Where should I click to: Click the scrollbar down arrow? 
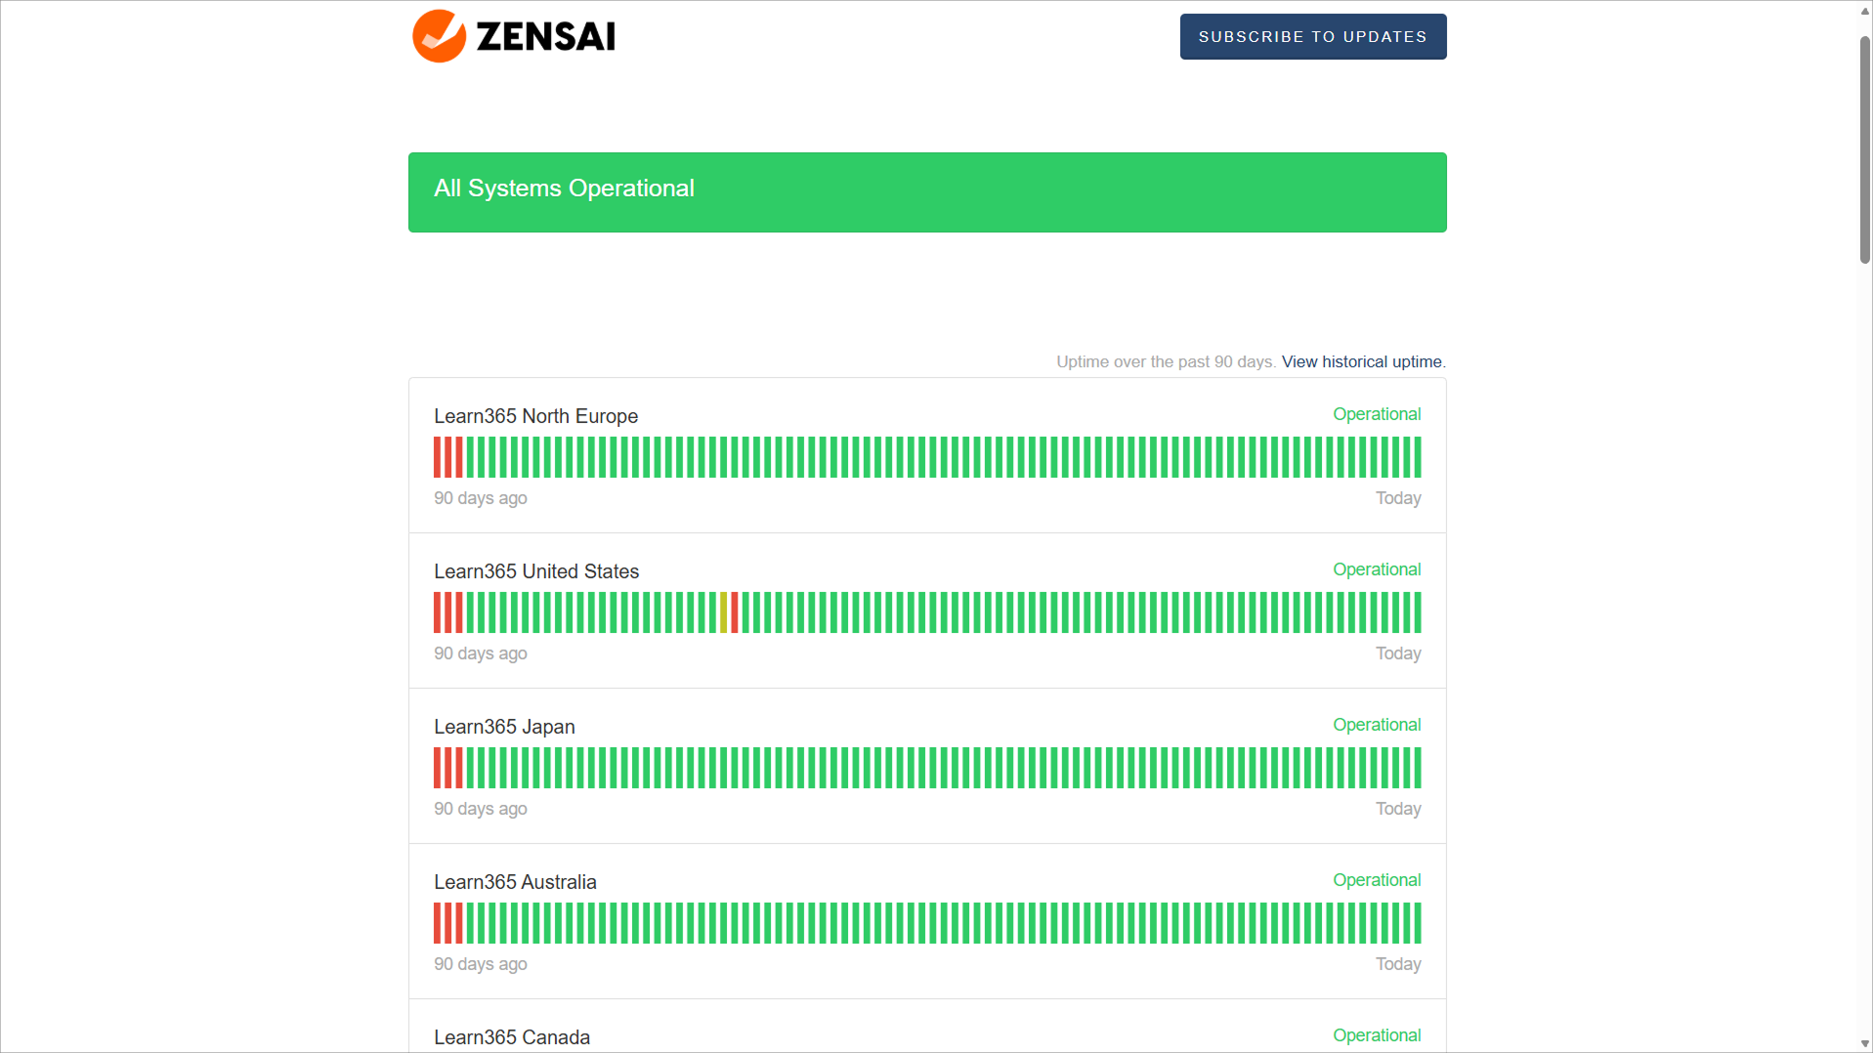[x=1864, y=1043]
